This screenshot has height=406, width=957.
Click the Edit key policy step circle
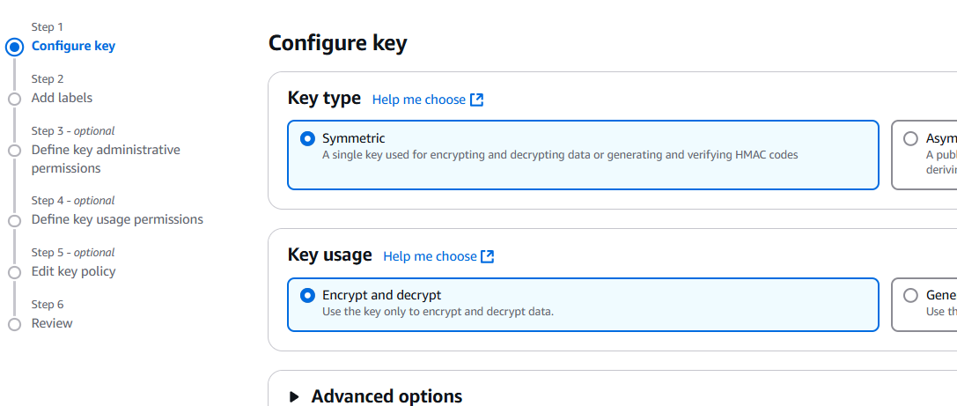[x=14, y=272]
